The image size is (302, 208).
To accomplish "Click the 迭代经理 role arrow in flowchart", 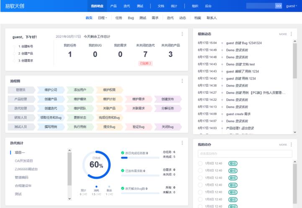I will pos(22,108).
